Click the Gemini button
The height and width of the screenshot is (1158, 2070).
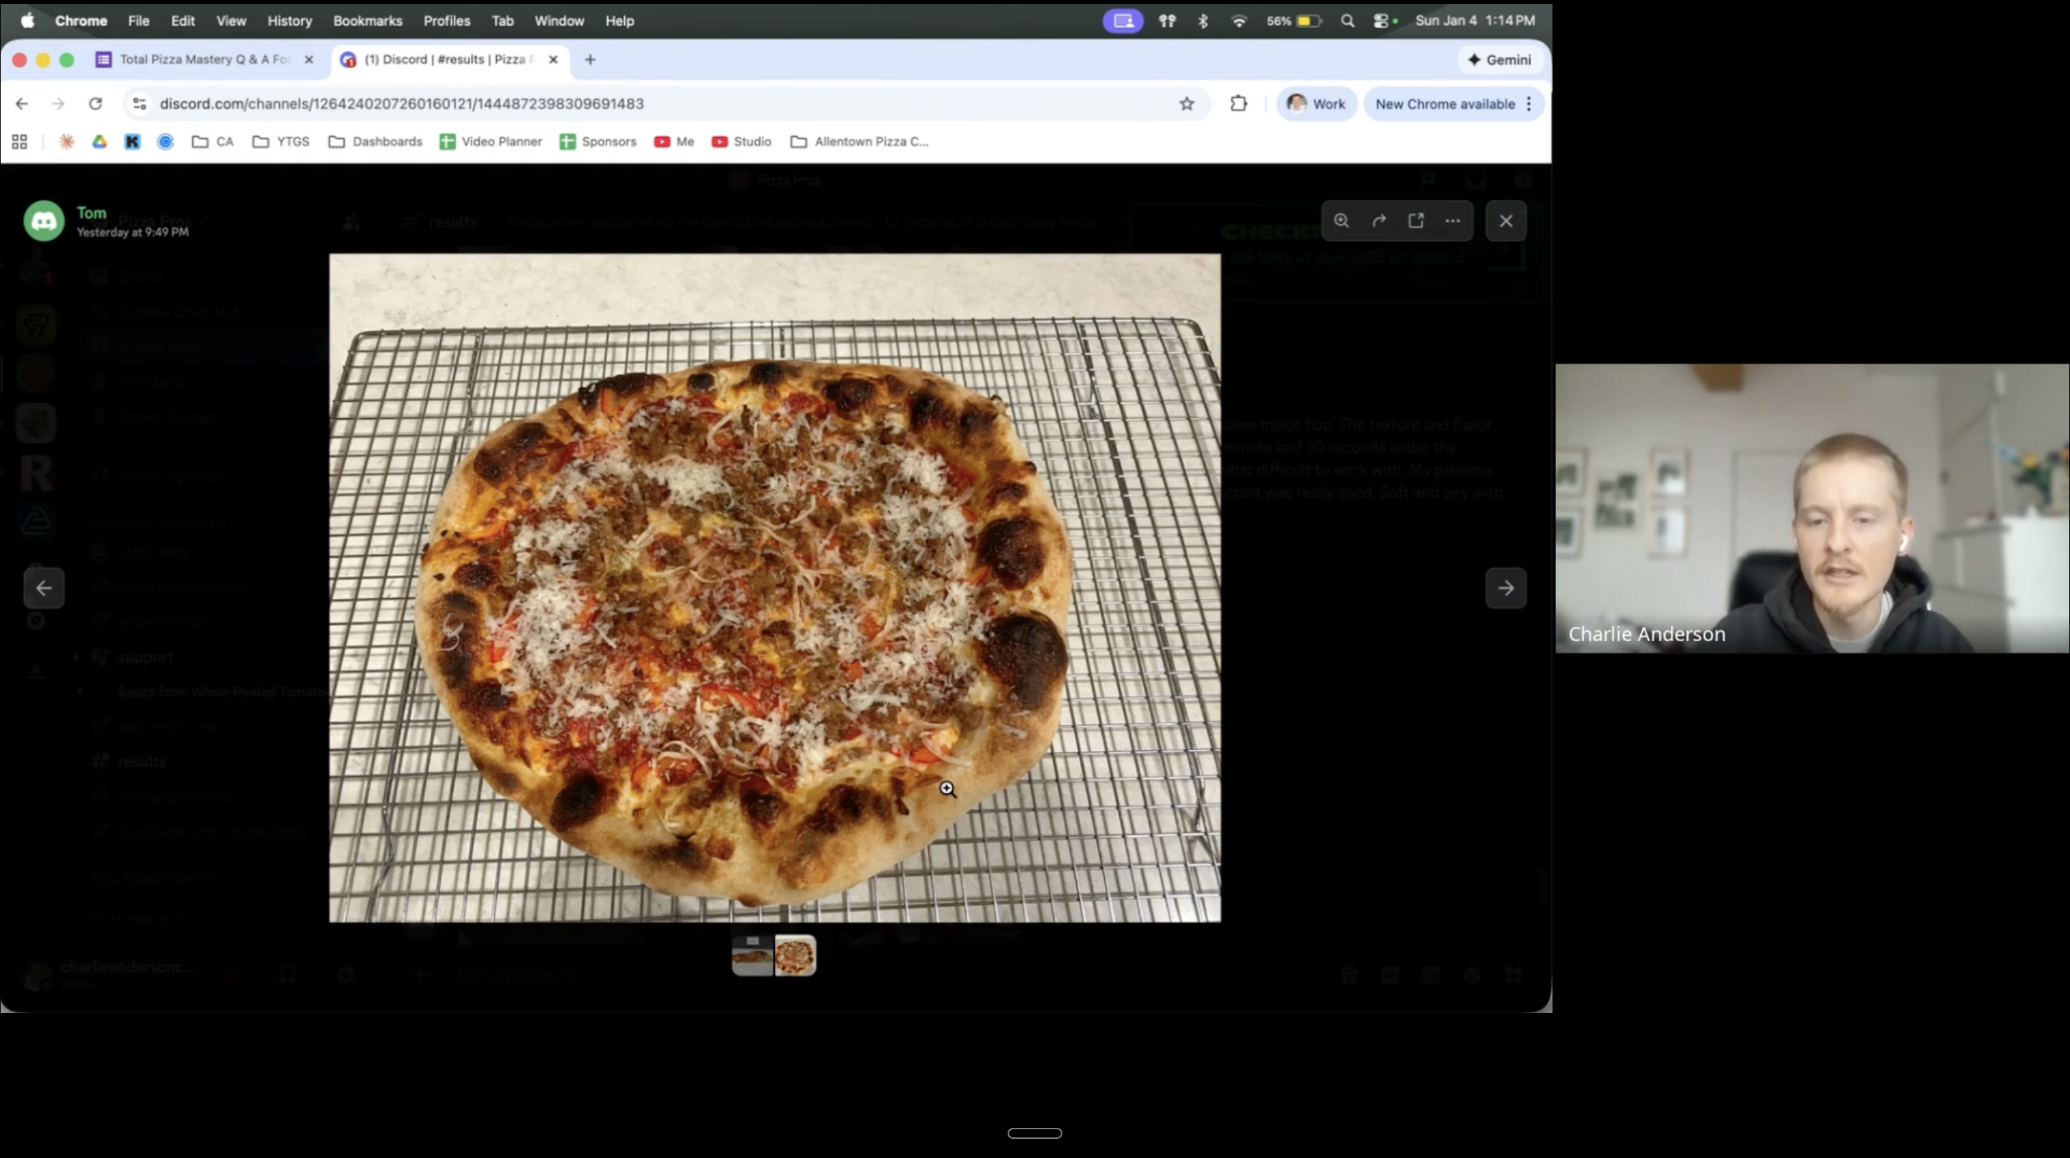click(x=1500, y=60)
